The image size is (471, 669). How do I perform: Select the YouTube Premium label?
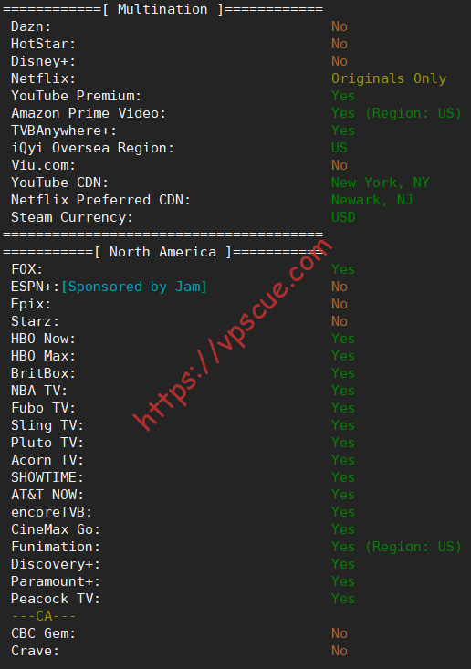76,96
